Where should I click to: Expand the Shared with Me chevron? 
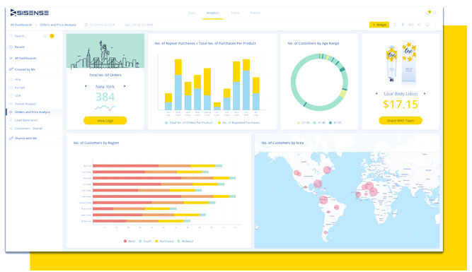coord(57,138)
